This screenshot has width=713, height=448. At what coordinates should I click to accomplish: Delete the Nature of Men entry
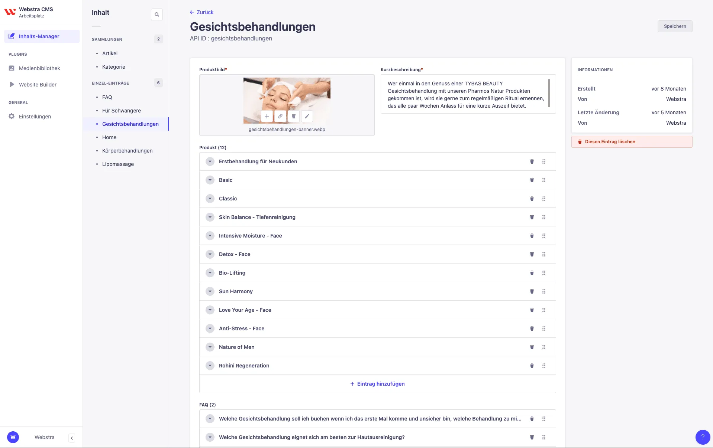[x=532, y=347]
